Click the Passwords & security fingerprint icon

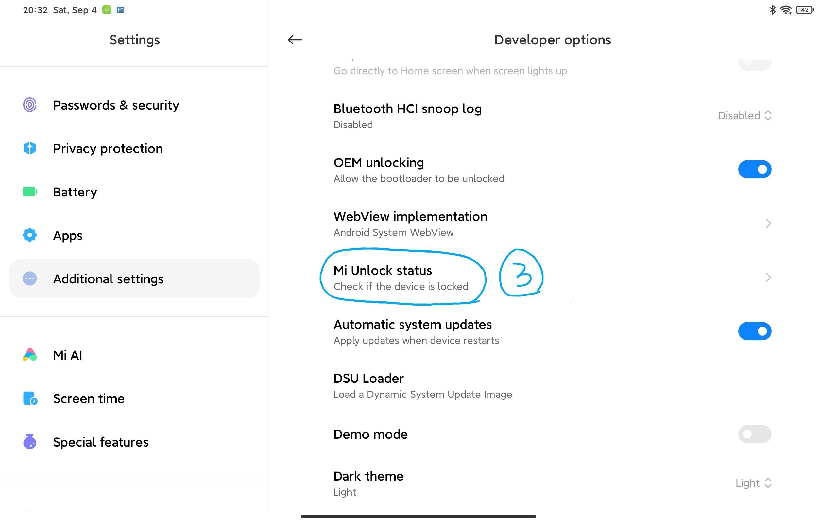point(30,105)
